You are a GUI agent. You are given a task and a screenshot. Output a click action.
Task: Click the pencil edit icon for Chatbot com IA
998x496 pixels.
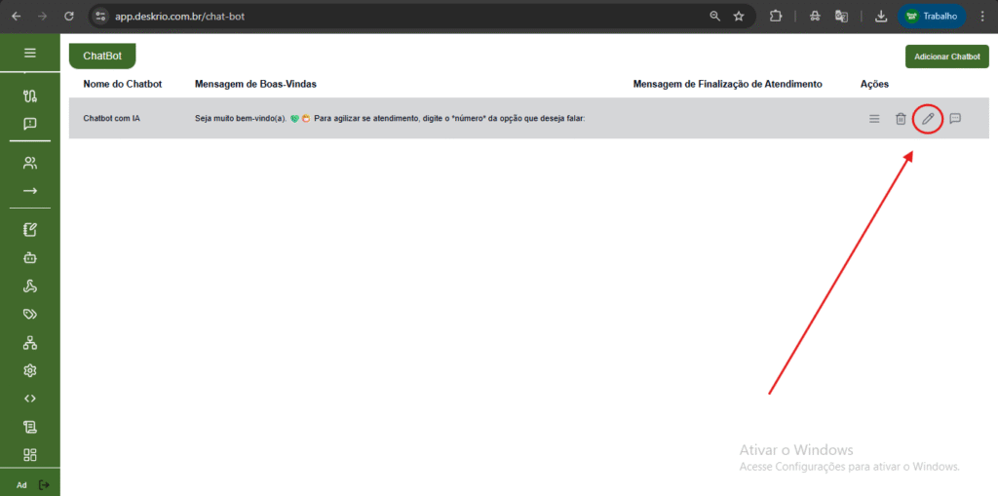(x=928, y=119)
